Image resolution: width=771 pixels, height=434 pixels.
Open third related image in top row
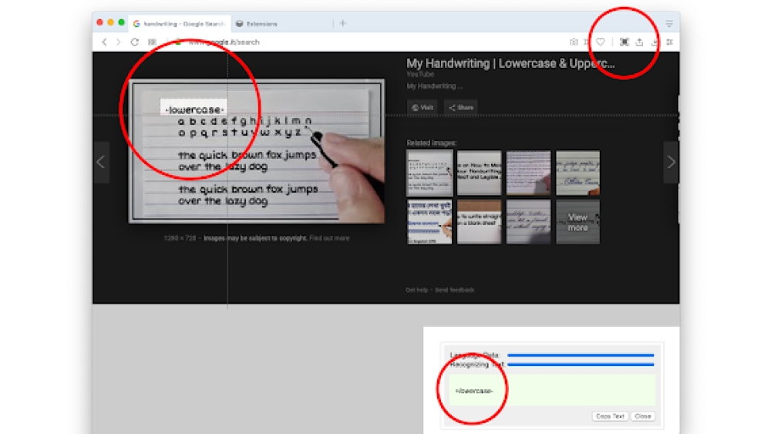pos(528,173)
